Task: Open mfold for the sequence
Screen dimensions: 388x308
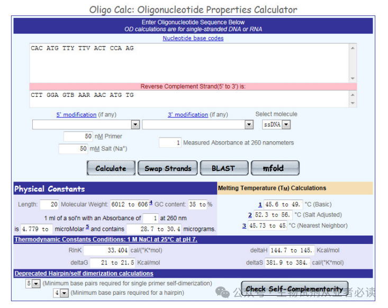Action: (275, 168)
